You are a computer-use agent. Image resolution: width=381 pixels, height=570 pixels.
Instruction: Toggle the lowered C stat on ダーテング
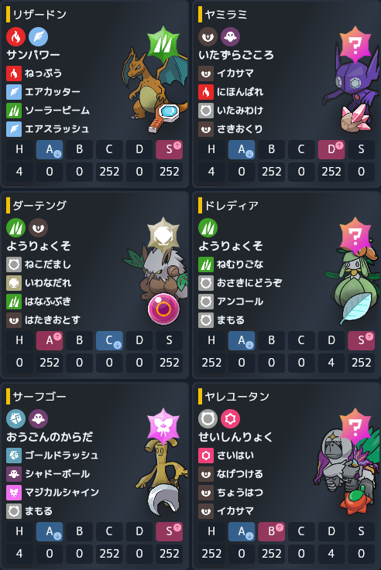tap(109, 340)
